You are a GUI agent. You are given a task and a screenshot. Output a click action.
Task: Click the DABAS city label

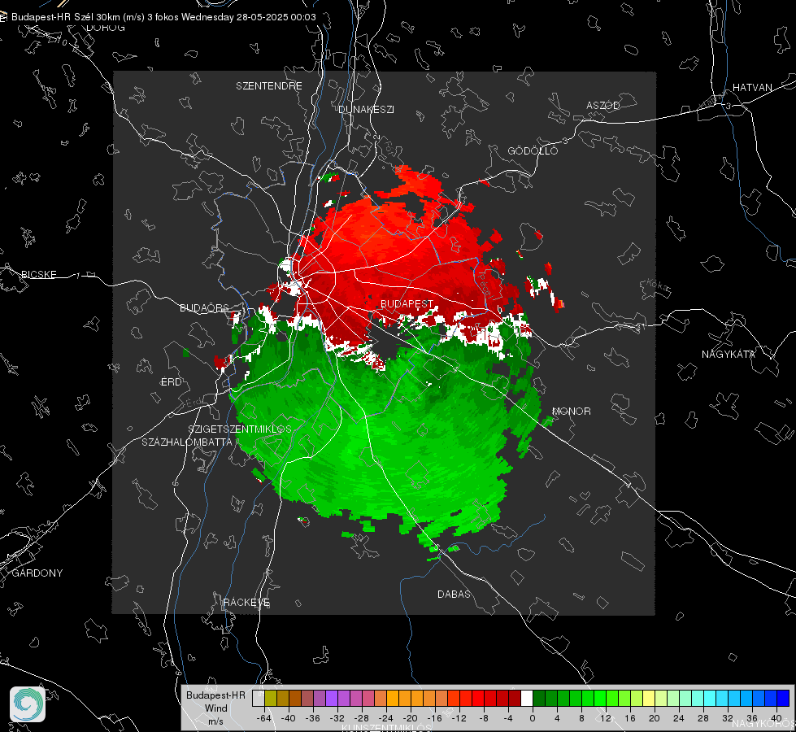[x=454, y=594]
